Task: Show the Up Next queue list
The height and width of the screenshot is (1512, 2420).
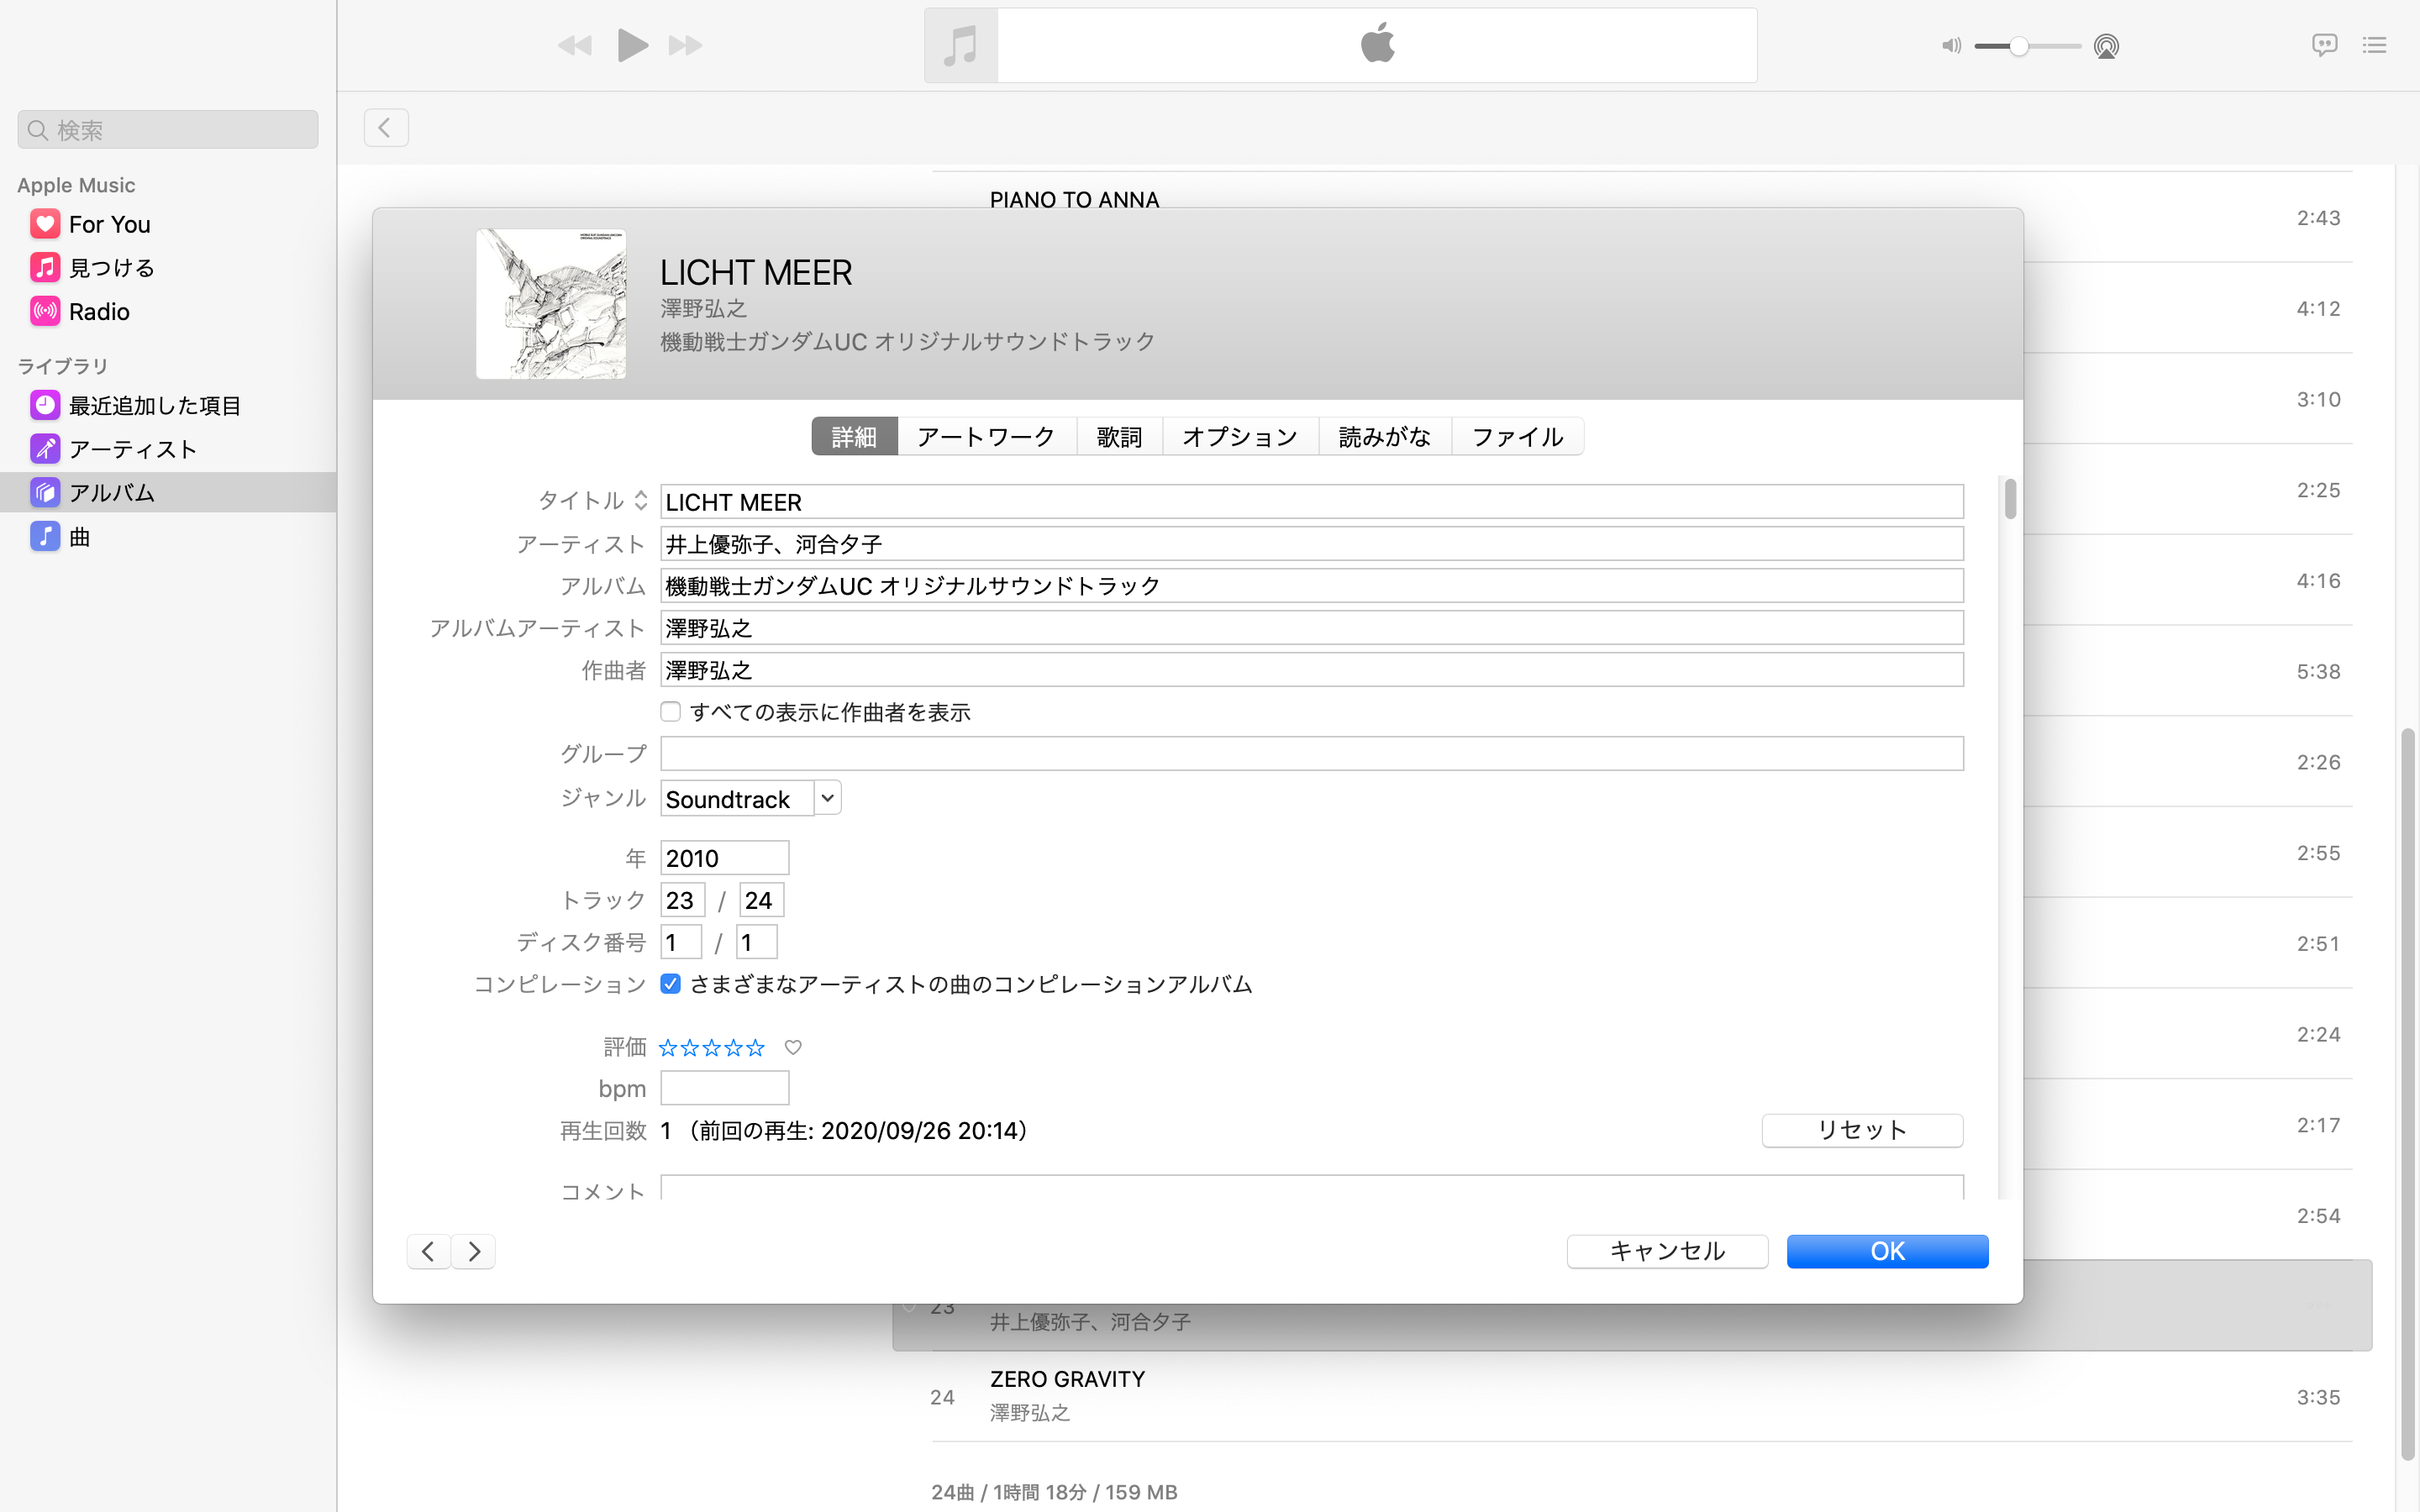Action: (2376, 45)
